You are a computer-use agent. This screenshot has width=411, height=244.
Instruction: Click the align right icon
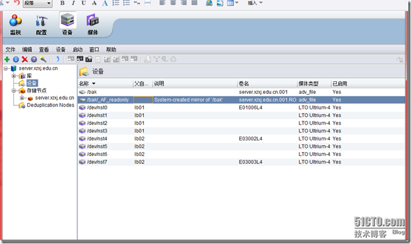(x=184, y=3)
